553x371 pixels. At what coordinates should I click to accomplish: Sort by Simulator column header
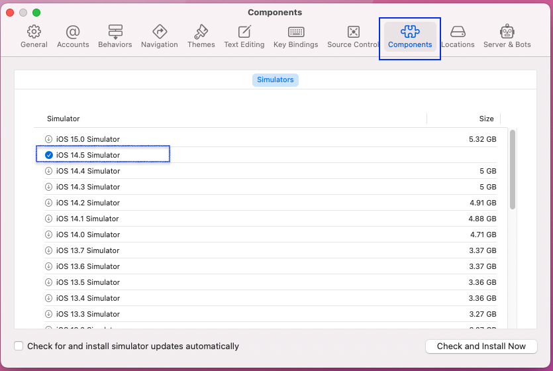64,119
